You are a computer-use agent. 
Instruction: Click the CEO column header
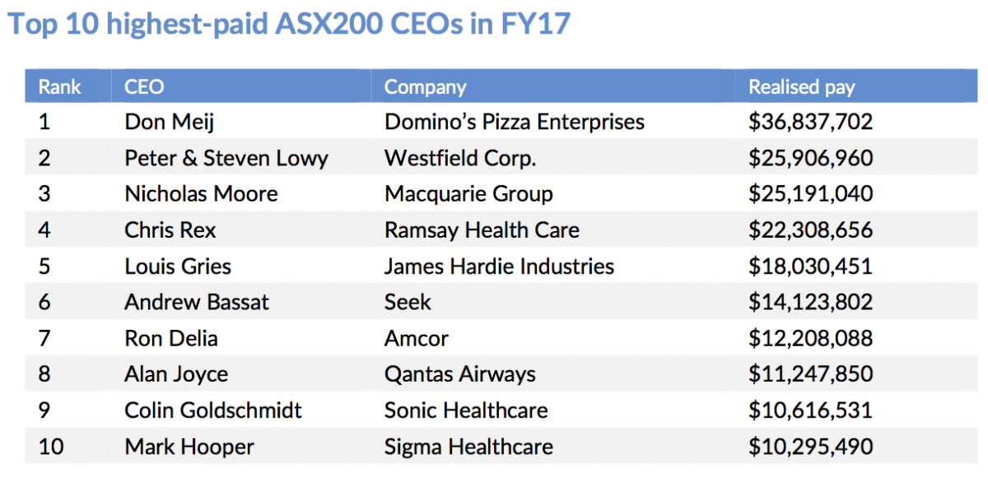point(144,86)
